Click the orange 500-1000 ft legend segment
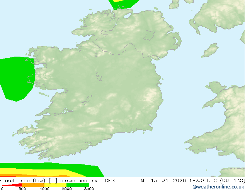245x190 pixels. pos(33,185)
